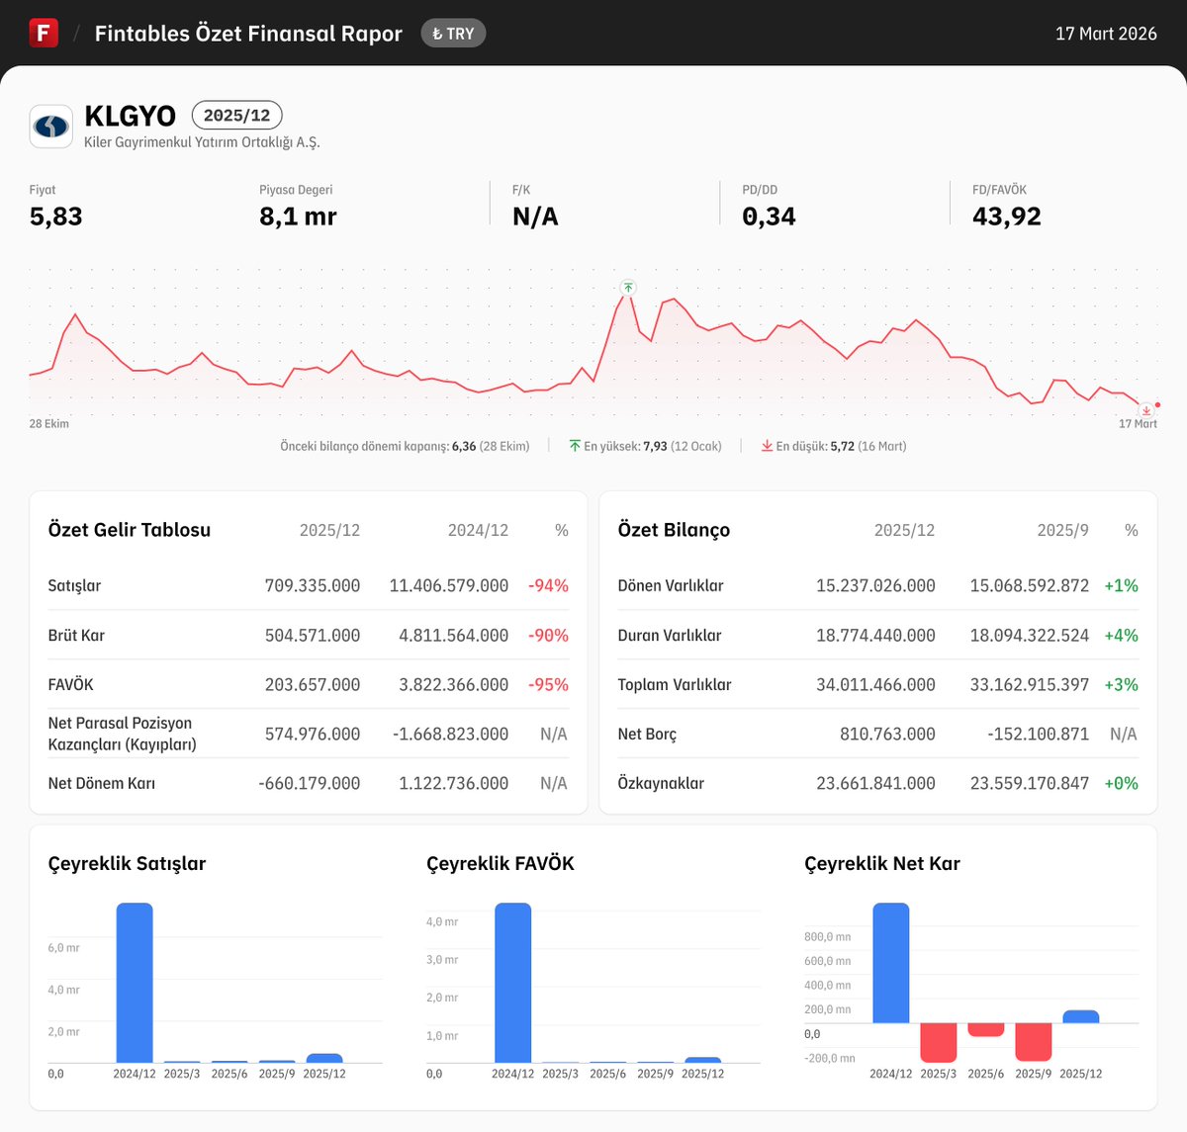Screen dimensions: 1187x1132
Task: Click the Brüt Kar value 504.571.000
Action: [x=313, y=635]
